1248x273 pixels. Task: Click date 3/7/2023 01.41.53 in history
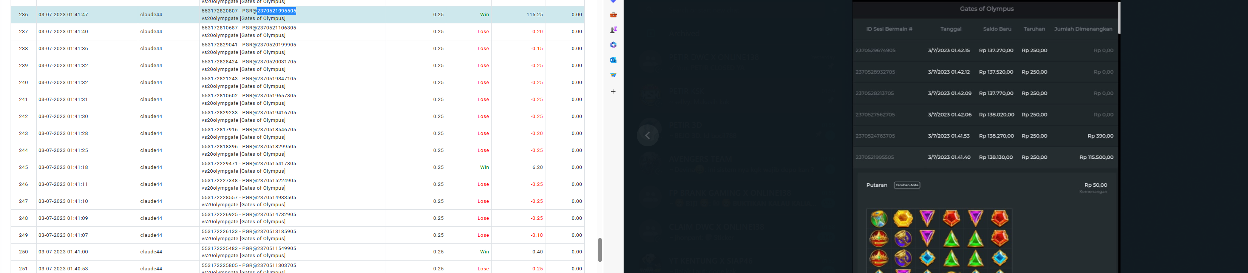pyautogui.click(x=948, y=136)
